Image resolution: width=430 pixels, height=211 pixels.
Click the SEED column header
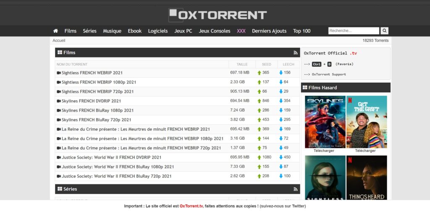[x=267, y=65]
